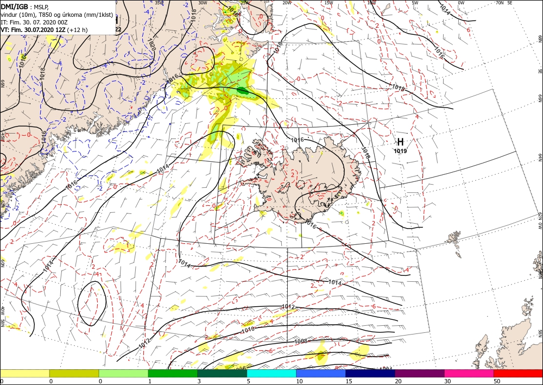
Task: Select the 'IT: Fim. 30. 07. 2020 00Z' line
Action: click(x=34, y=22)
